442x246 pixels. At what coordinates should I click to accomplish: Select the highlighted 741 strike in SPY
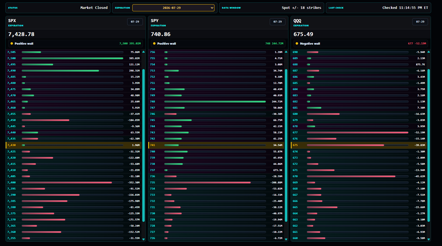click(x=216, y=145)
